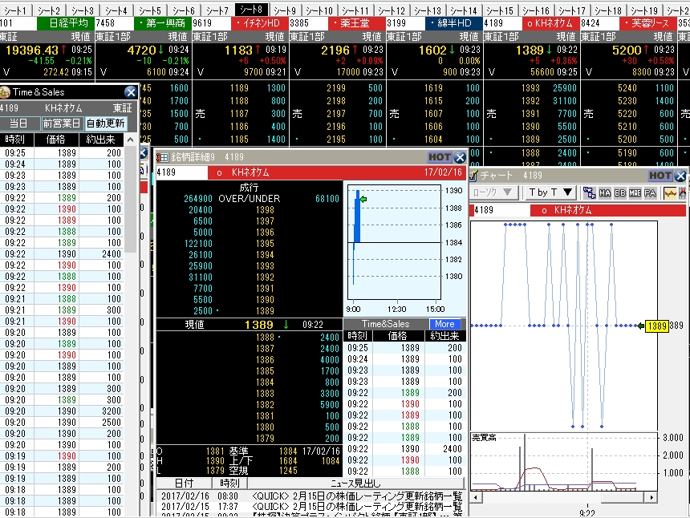Click the More button beside Time&Sales
This screenshot has height=518, width=690.
(x=444, y=324)
